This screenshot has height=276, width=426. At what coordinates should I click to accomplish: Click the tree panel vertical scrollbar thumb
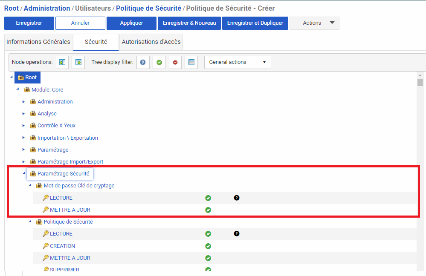(420, 82)
